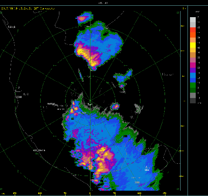Click the echo-free hole in the northern storm

click(106, 33)
